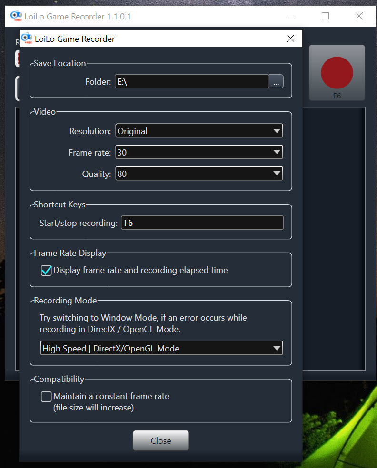Close the LoiLo Game Recorder 1.1.0.1 main window
This screenshot has height=468, width=377.
359,16
